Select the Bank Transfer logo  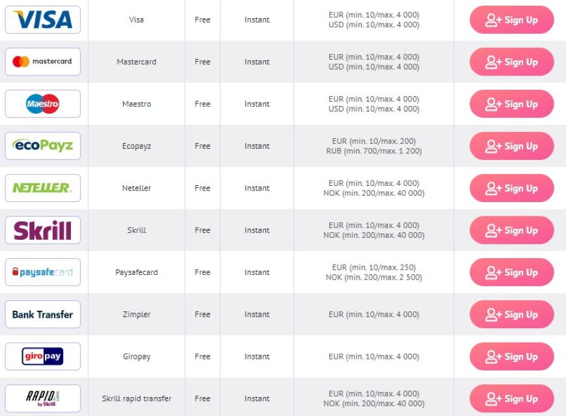pyautogui.click(x=42, y=314)
